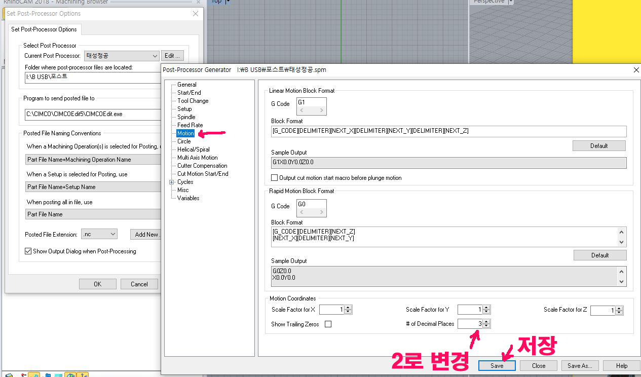Open the Perspective viewport dropdown arrow
This screenshot has height=377, width=641.
[x=510, y=2]
